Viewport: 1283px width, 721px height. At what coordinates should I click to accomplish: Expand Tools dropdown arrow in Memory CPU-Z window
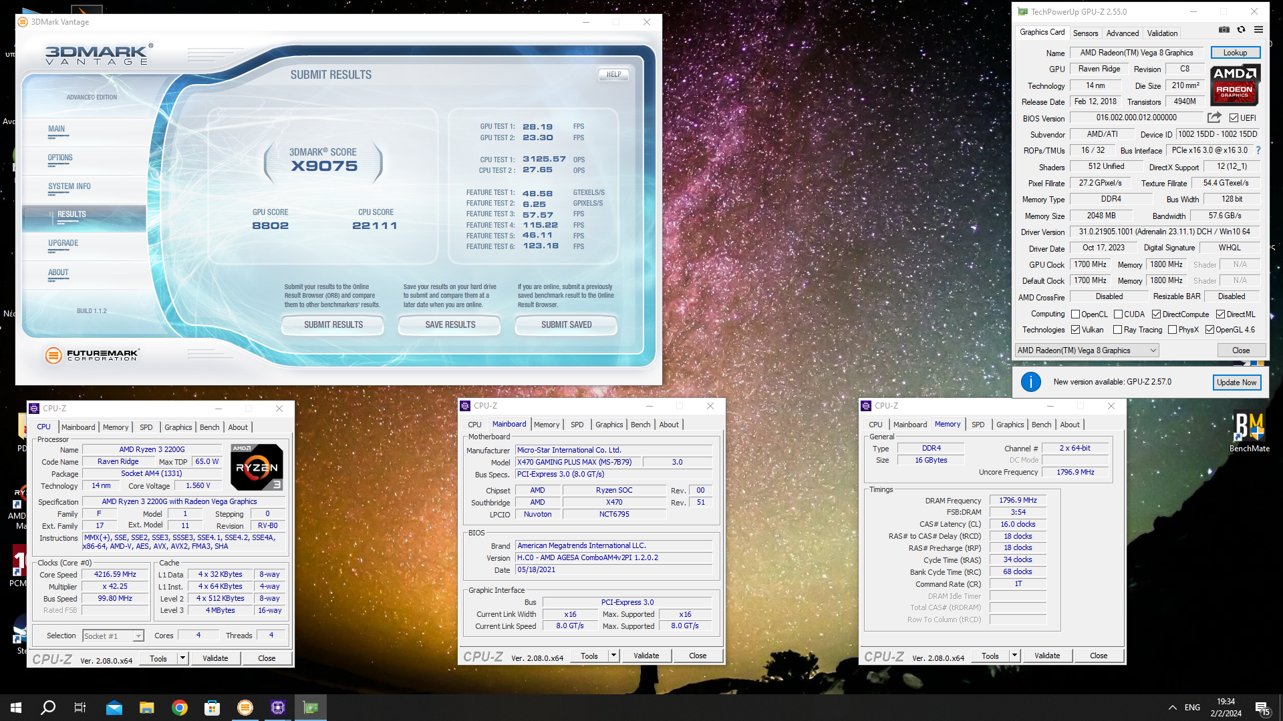[x=1014, y=656]
